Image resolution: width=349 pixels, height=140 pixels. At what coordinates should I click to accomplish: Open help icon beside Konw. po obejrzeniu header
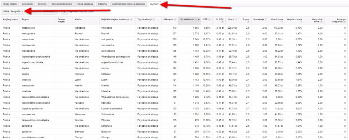345,22
